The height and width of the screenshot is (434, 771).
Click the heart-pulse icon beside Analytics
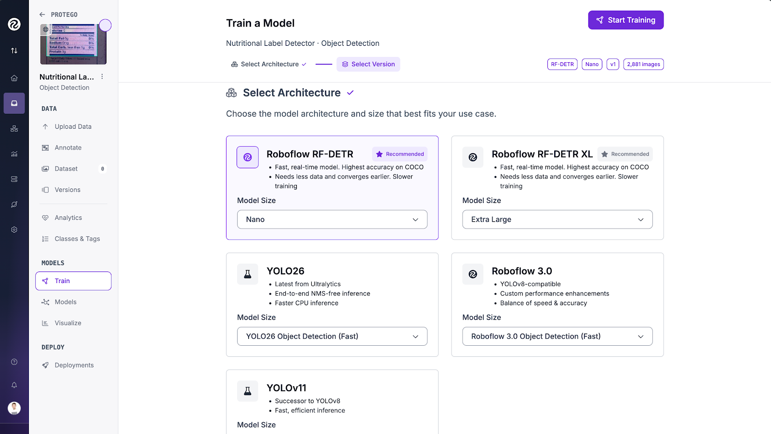45,218
